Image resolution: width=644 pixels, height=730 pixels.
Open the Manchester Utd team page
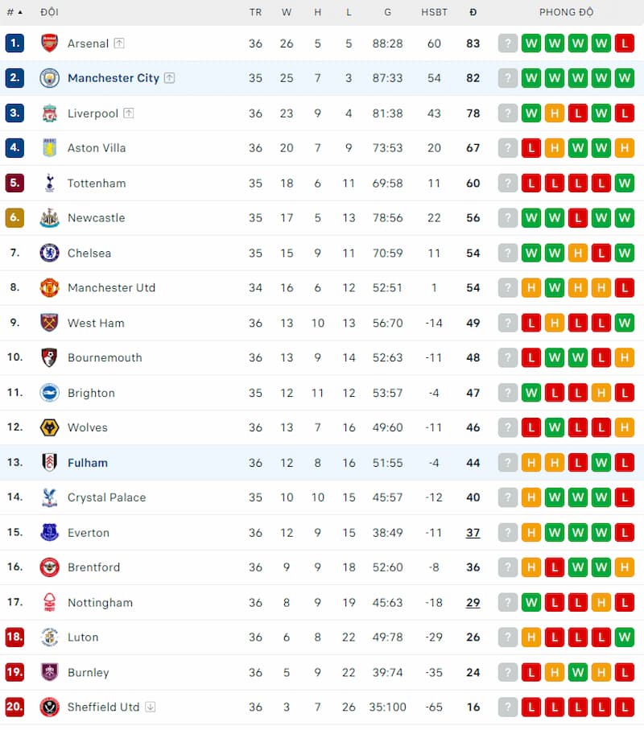click(111, 287)
